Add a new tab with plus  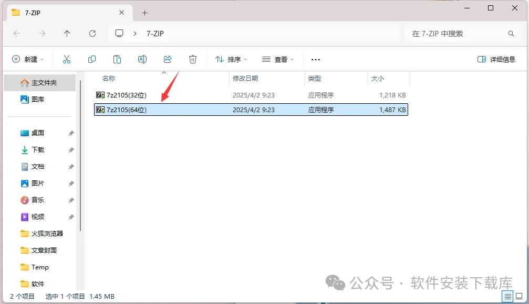point(145,13)
